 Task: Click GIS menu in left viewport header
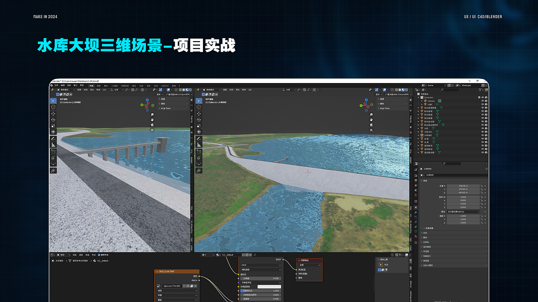(x=104, y=90)
